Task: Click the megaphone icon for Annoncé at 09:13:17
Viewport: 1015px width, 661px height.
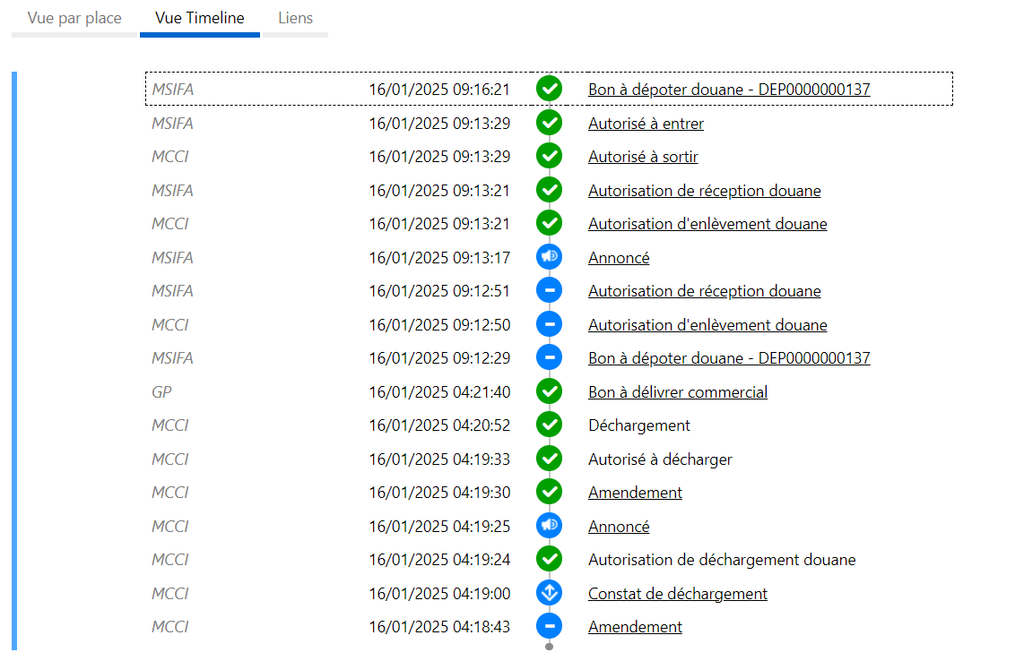Action: coord(549,257)
